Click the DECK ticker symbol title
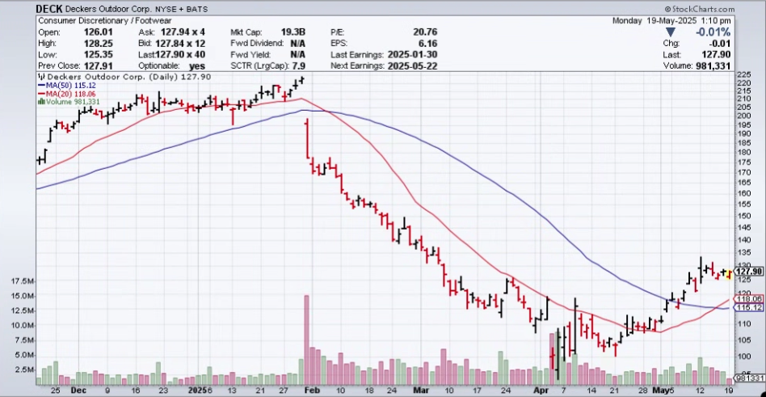Viewport: 766px width, 397px height. click(52, 8)
